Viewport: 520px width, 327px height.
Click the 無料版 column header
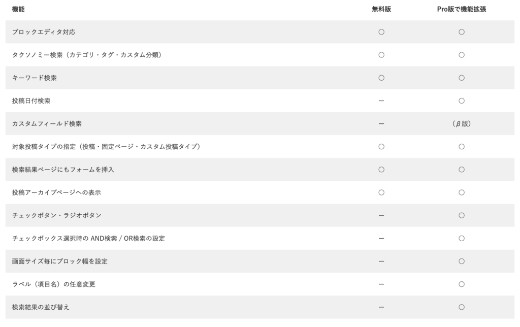[x=381, y=9]
